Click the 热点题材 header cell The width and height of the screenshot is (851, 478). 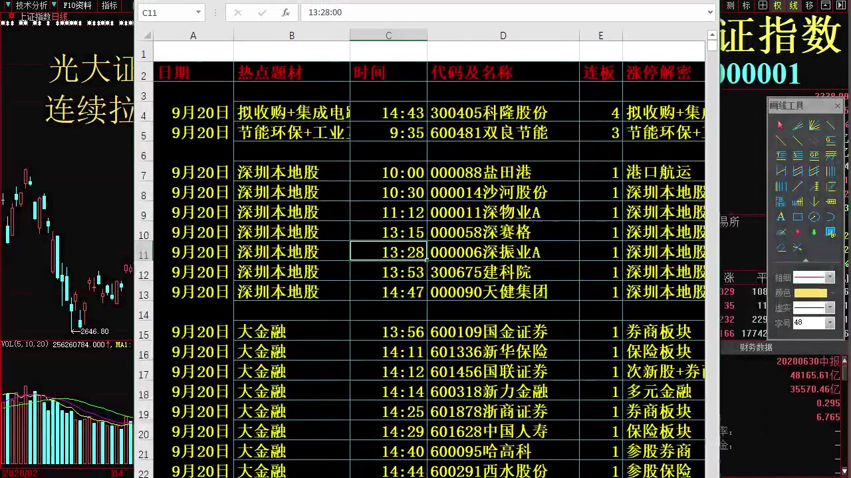[x=291, y=72]
